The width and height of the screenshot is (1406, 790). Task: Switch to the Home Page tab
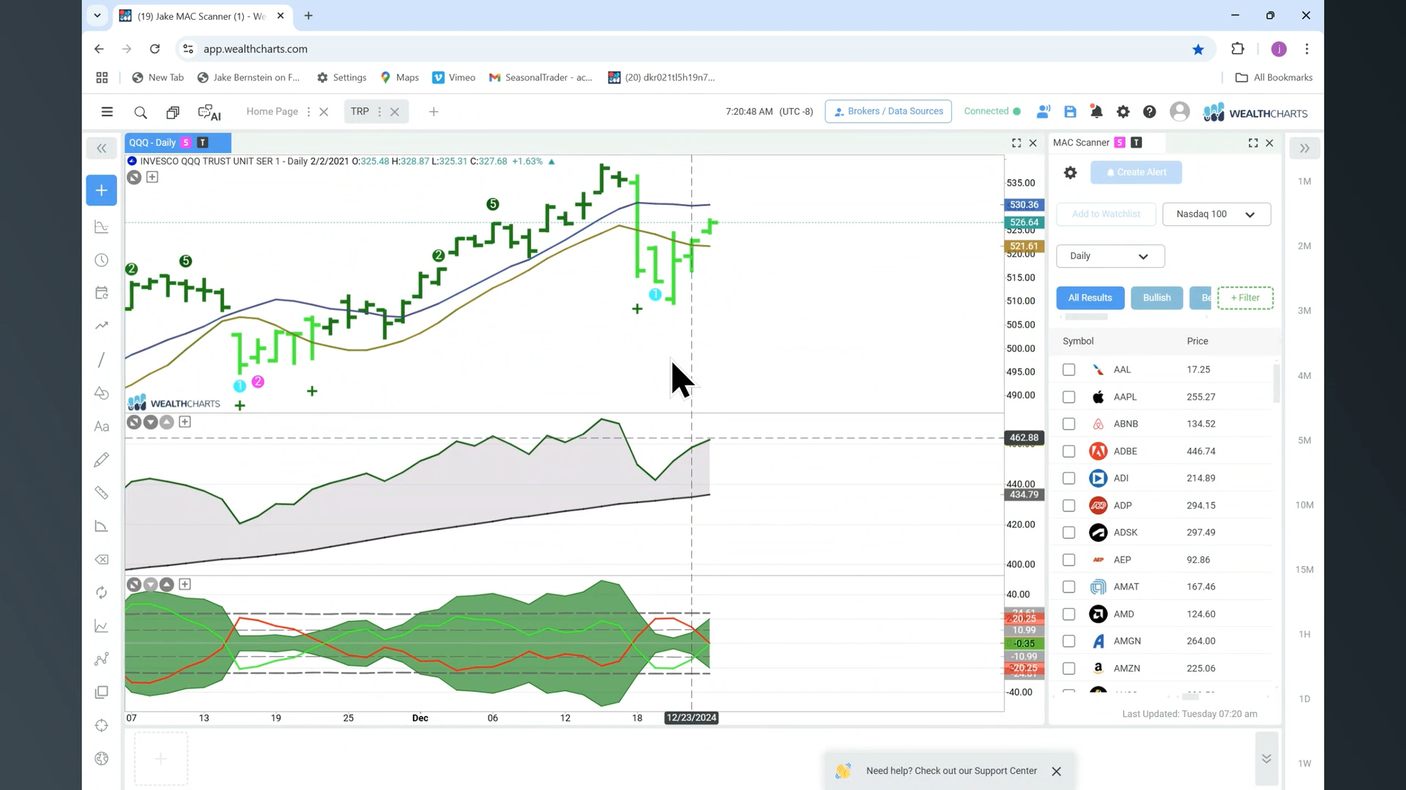272,111
